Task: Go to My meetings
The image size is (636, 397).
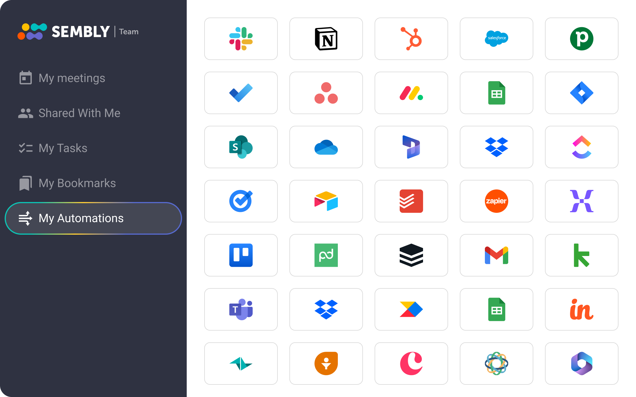Action: (x=72, y=78)
